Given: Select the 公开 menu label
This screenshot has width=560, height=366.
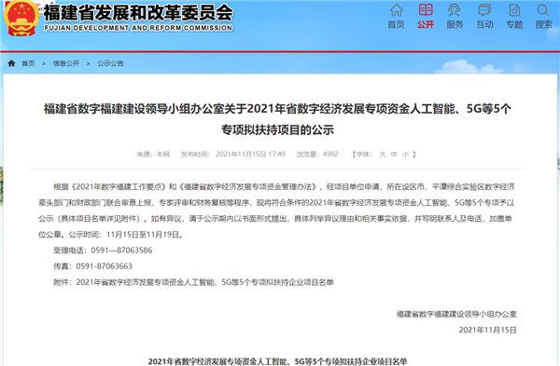Looking at the screenshot, I should (426, 24).
